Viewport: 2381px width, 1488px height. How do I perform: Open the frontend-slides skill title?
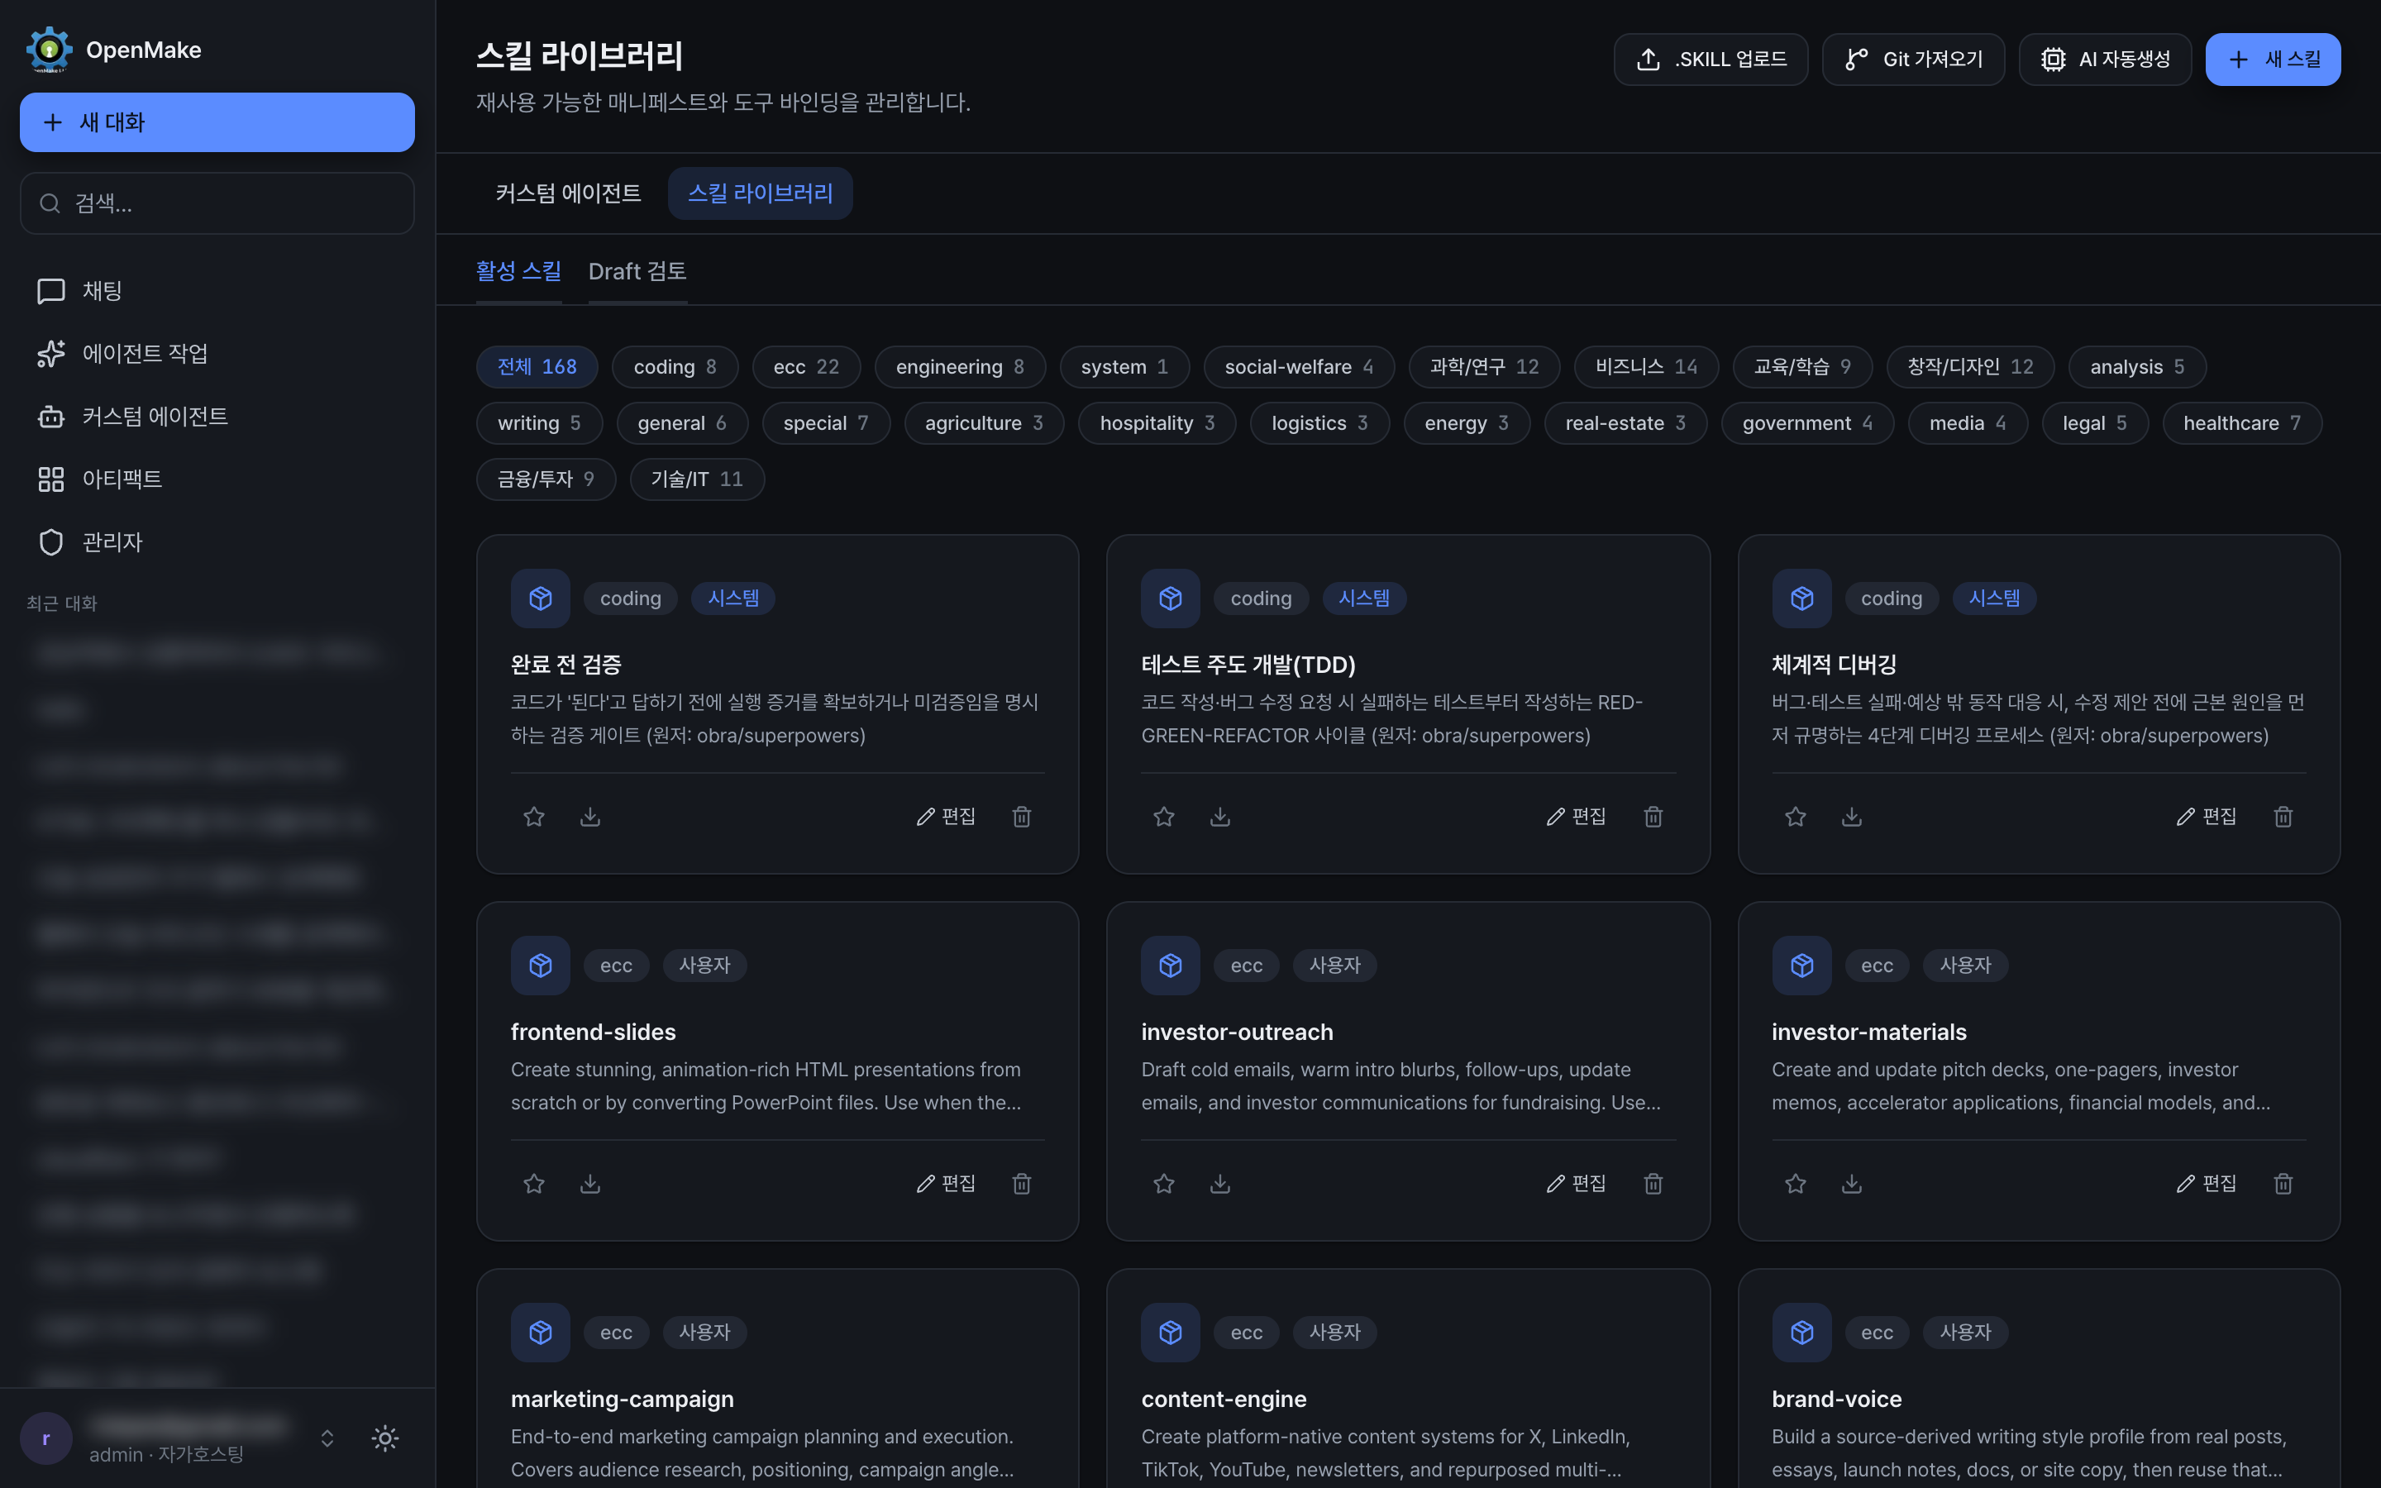[594, 1032]
